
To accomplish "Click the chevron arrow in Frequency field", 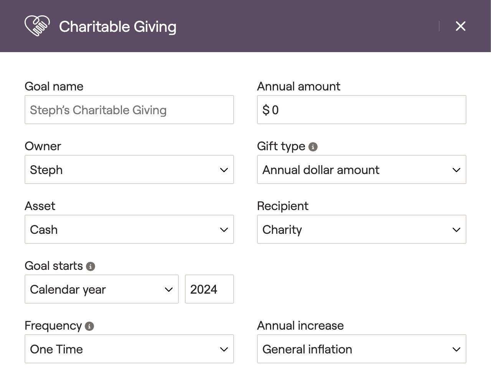I will pos(224,349).
